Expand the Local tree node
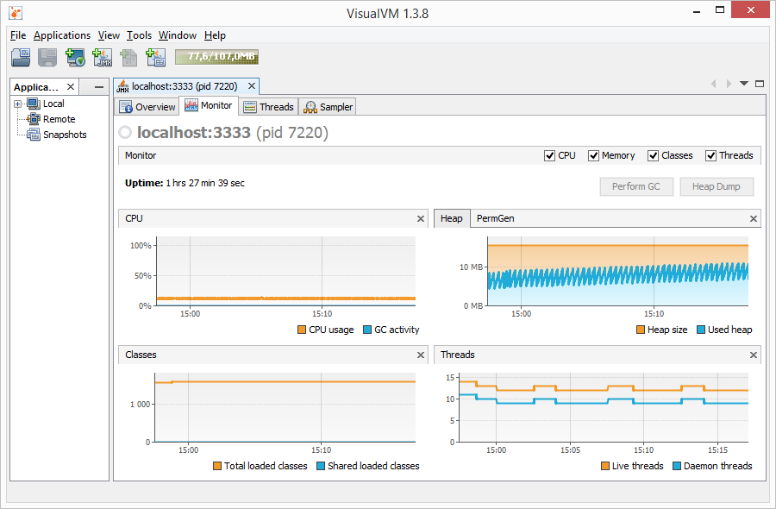 [x=17, y=104]
